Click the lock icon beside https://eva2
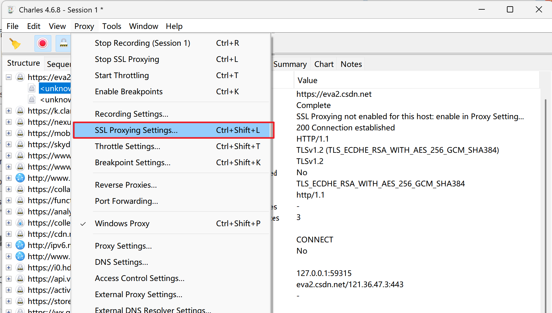Viewport: 552px width, 313px height. [20, 77]
